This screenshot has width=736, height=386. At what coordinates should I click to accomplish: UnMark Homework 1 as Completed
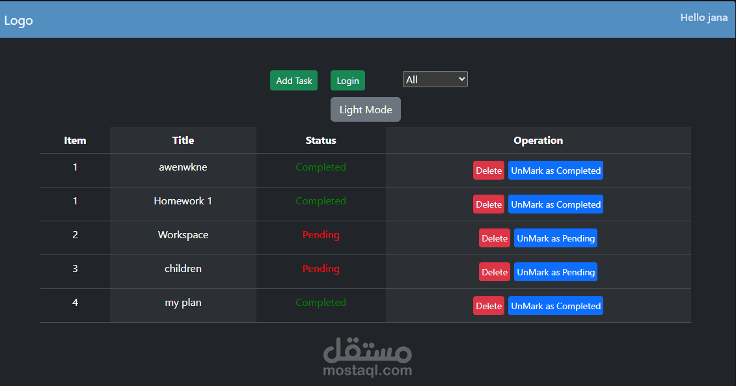coord(556,204)
